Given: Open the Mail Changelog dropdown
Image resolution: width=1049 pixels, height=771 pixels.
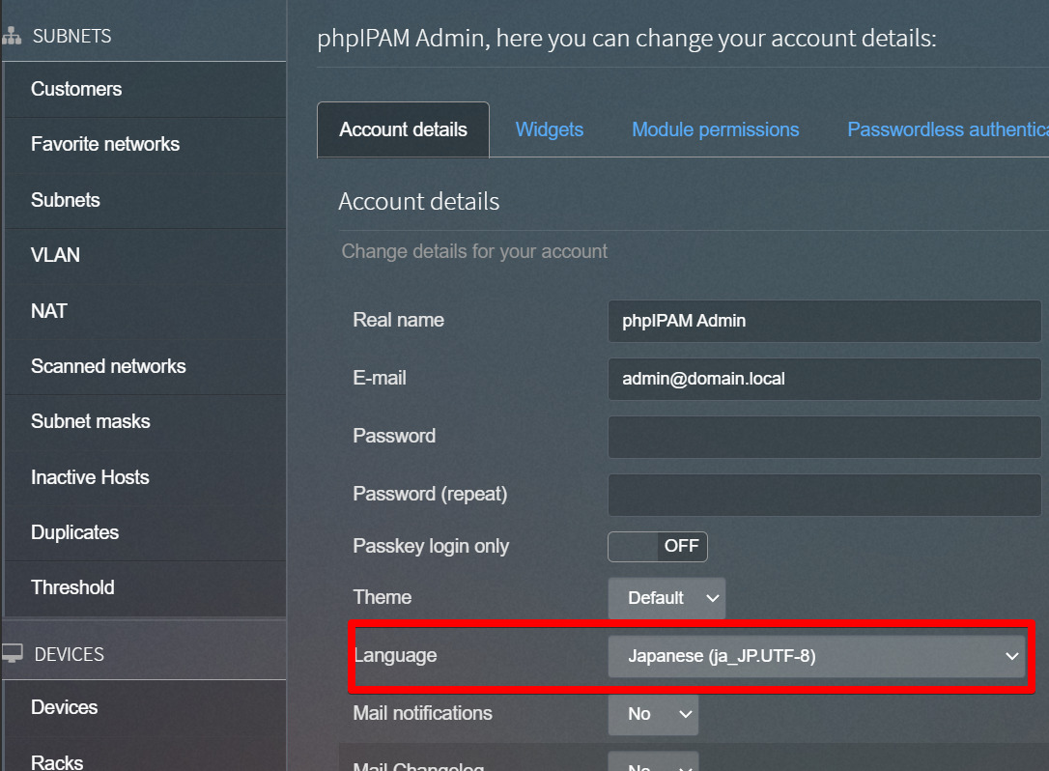Looking at the screenshot, I should click(x=653, y=761).
